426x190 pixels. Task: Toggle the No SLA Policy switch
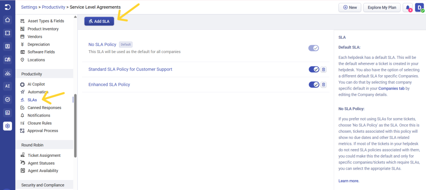point(314,48)
